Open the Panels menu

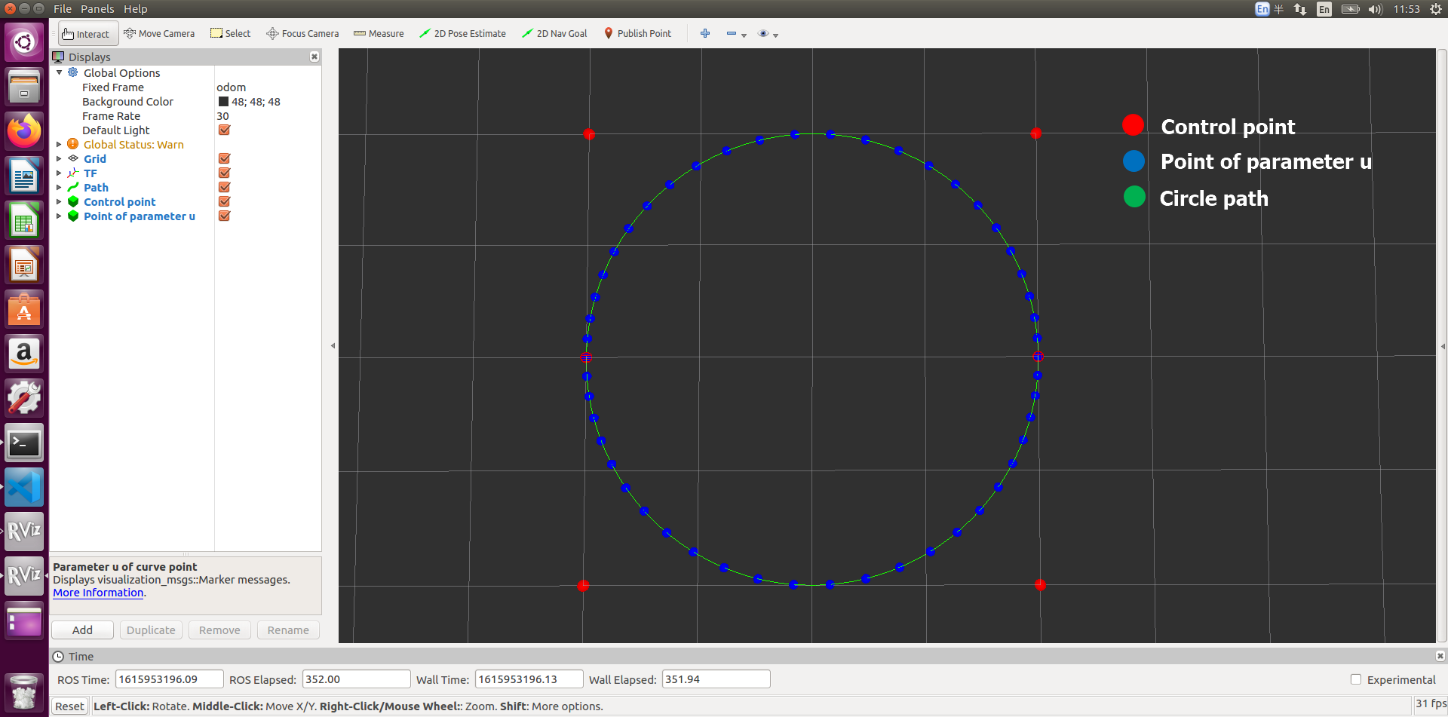tap(97, 9)
